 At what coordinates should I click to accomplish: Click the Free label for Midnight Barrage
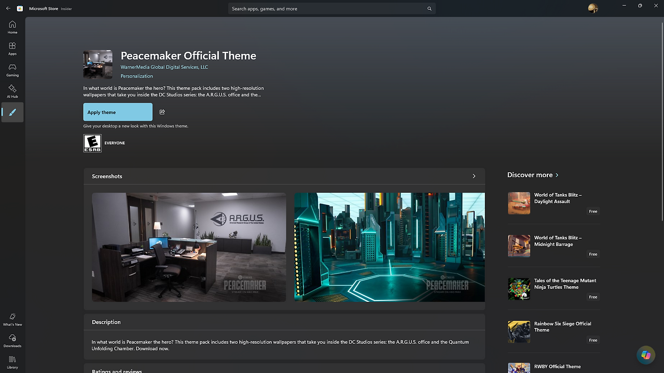pyautogui.click(x=593, y=254)
